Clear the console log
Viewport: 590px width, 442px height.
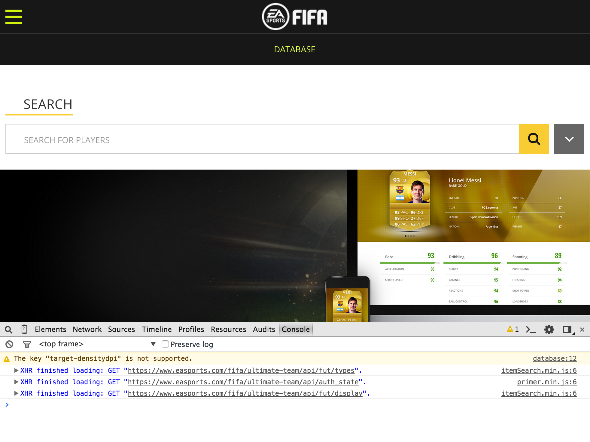pos(9,344)
